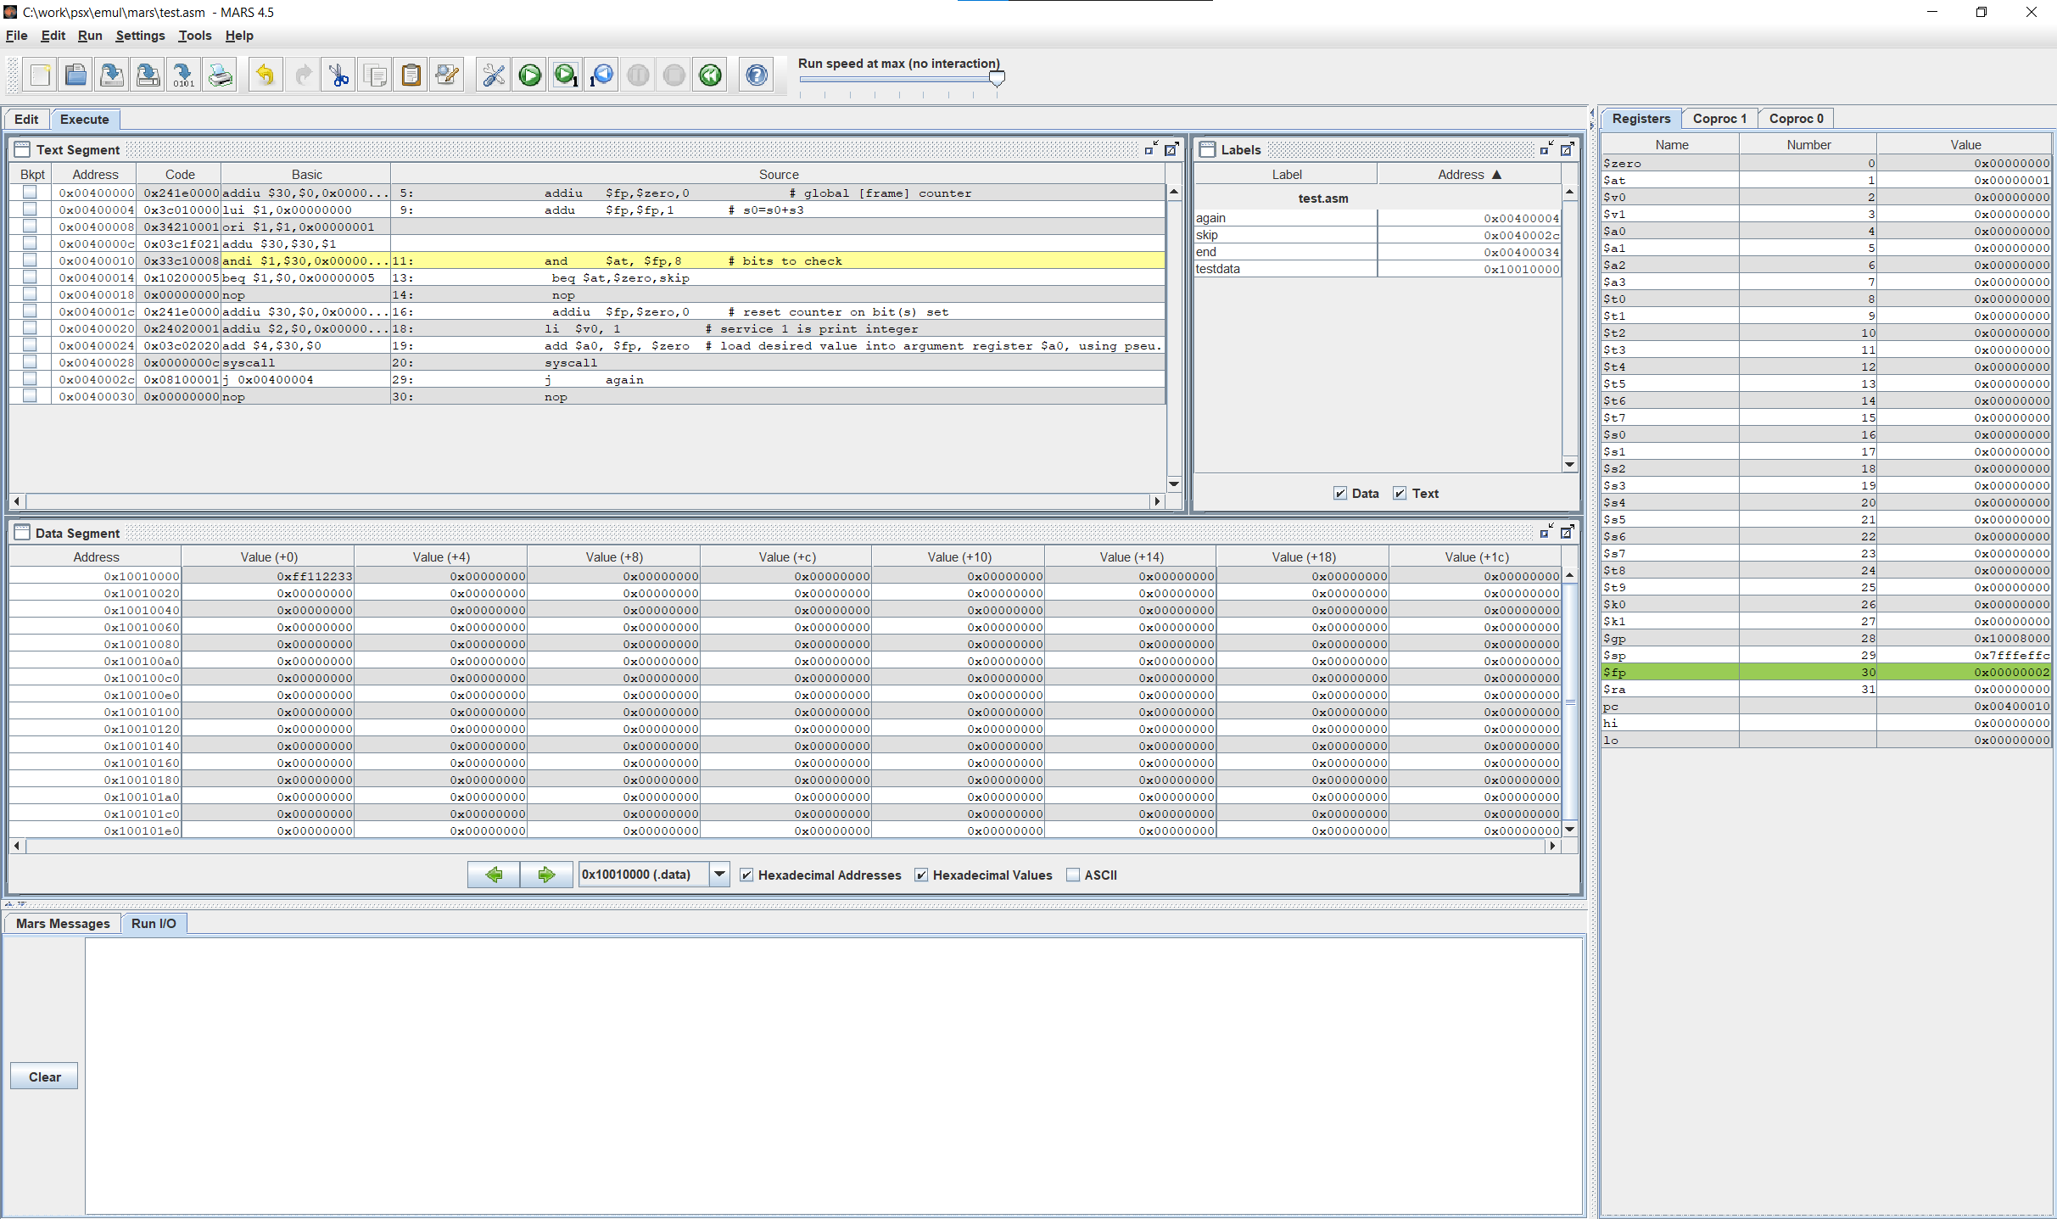Select the $fp register row
Screen dimensions: 2057x1219
point(1824,672)
